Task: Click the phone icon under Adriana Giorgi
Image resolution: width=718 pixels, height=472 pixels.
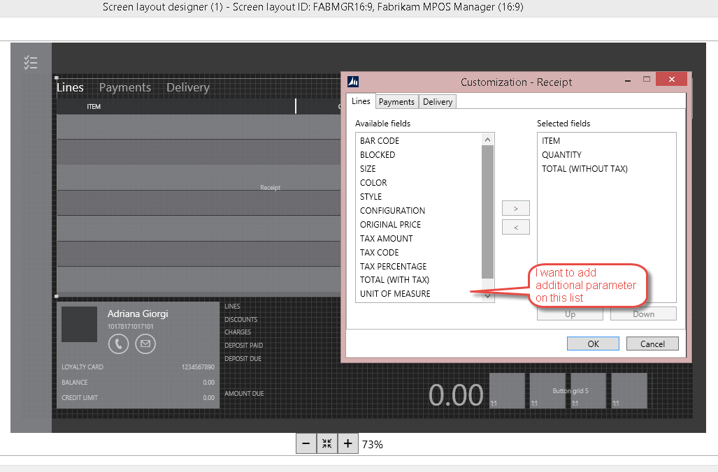Action: click(x=118, y=344)
